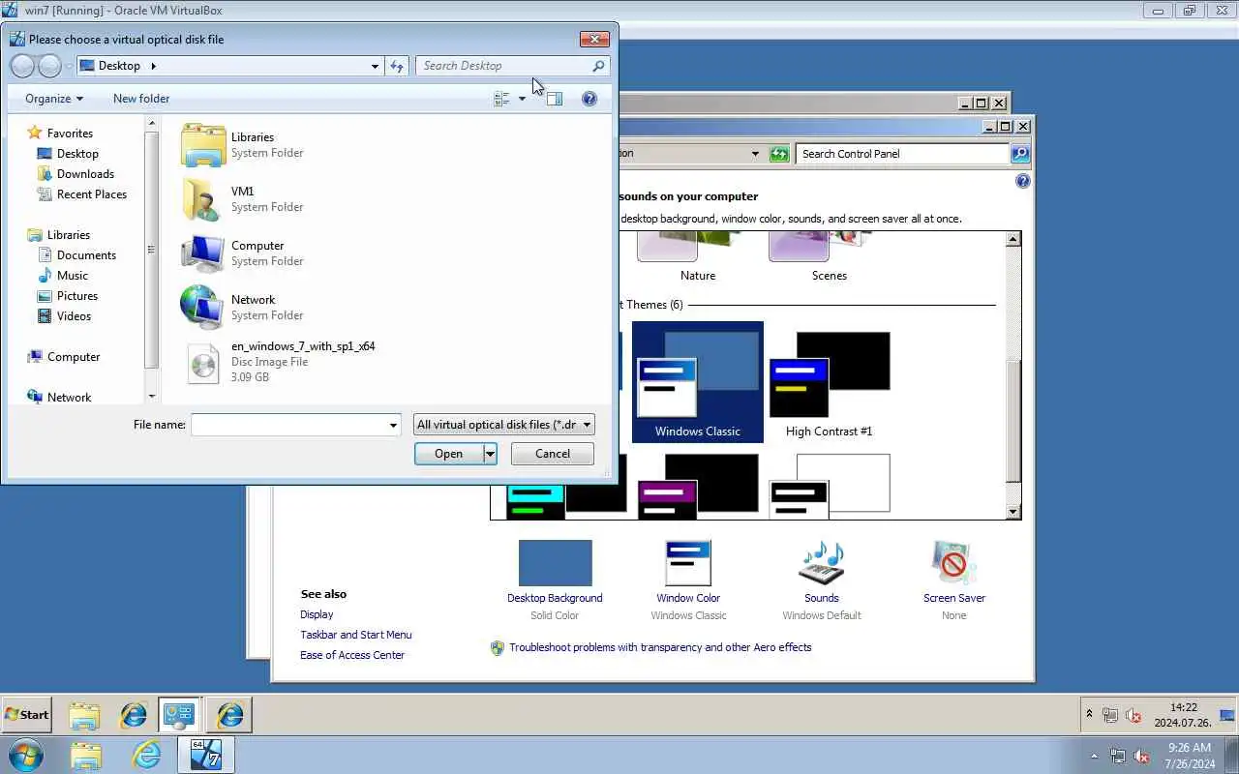Viewport: 1239px width, 774px height.
Task: Click the themes list scroll down arrow
Action: coord(1013,512)
